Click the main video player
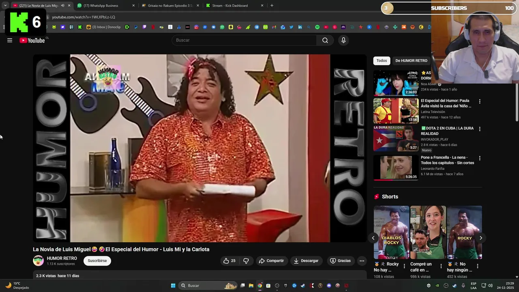The width and height of the screenshot is (519, 292). pyautogui.click(x=199, y=148)
